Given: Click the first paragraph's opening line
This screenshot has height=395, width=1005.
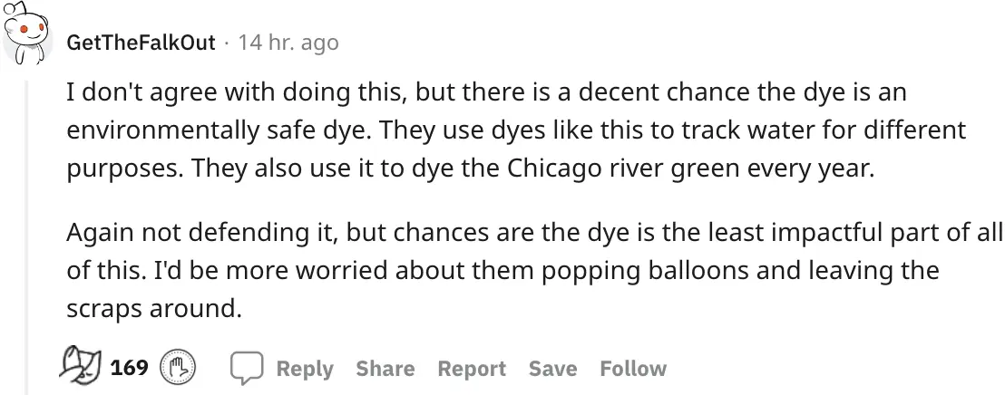Looking at the screenshot, I should [x=486, y=92].
